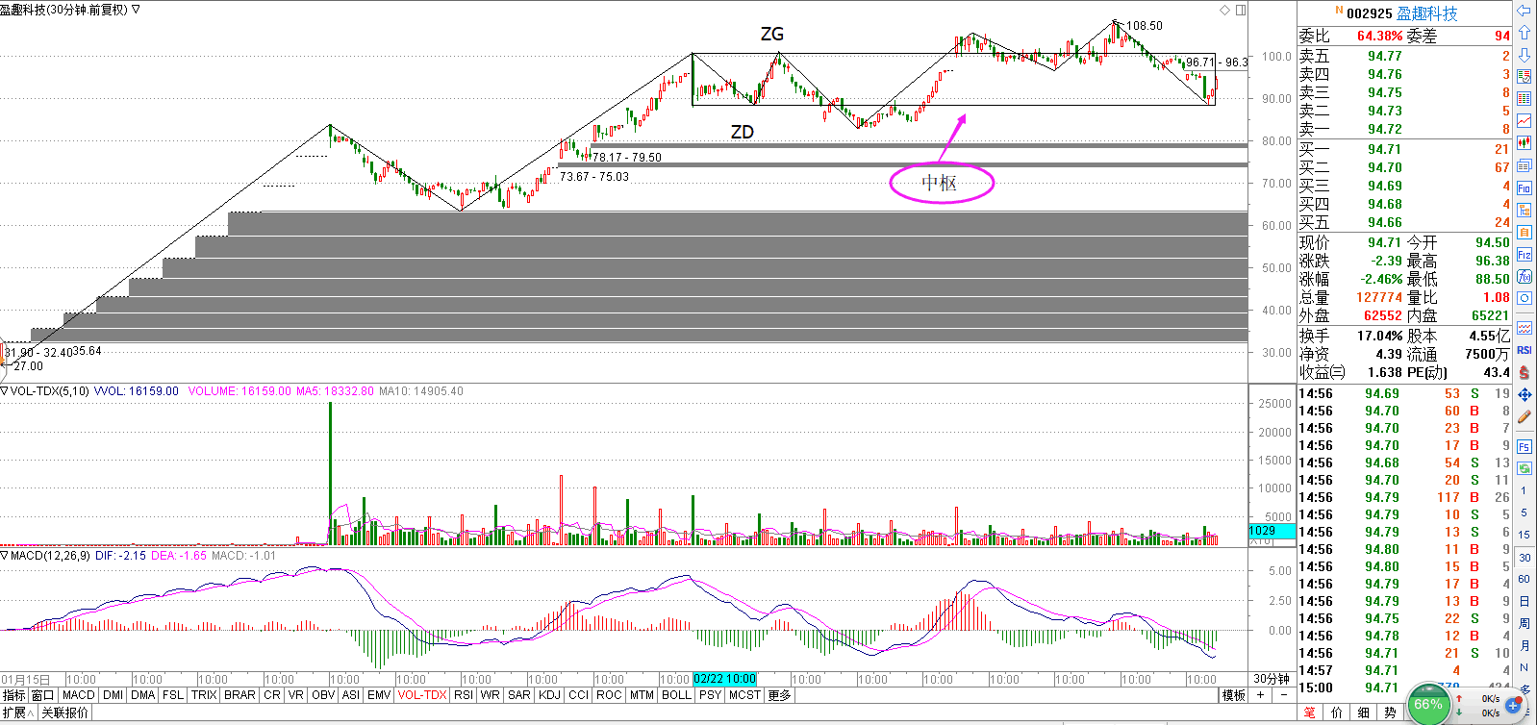Click the circle target icon in right toolbar
This screenshot has width=1537, height=725.
pyautogui.click(x=1524, y=299)
